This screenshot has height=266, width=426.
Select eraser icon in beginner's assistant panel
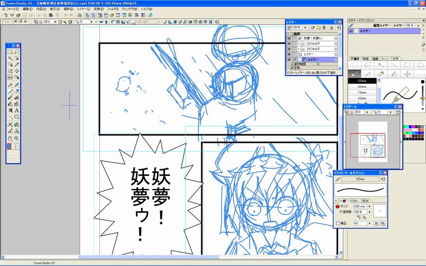pyautogui.click(x=381, y=74)
